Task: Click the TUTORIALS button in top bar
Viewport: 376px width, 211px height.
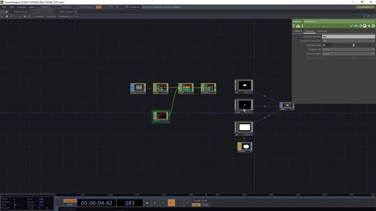Action: [x=86, y=7]
